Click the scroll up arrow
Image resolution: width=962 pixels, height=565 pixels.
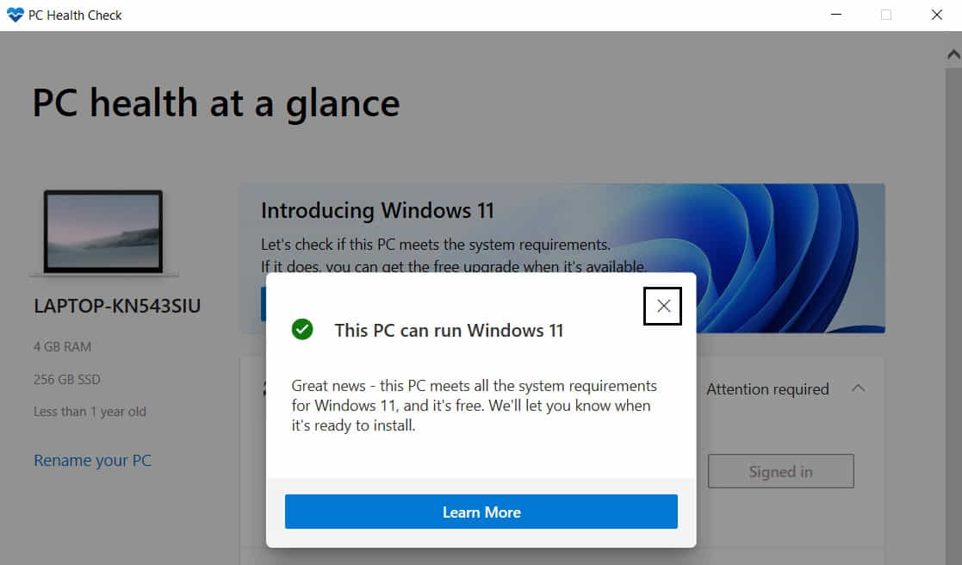point(953,54)
